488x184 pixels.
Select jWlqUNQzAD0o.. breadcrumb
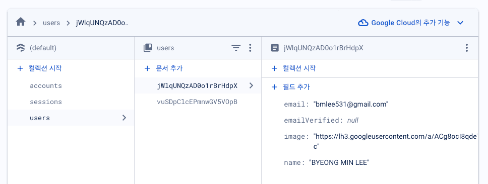(x=102, y=23)
